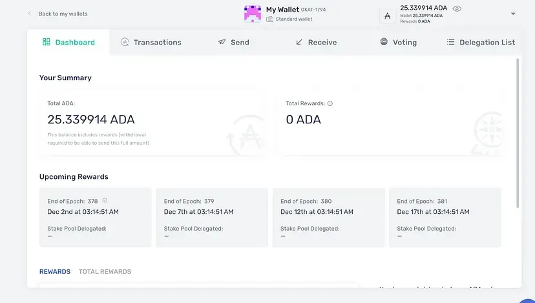Screen dimensions: 535x303
Task: Click the 'Rewards 0 ADA' header line
Action: tap(415, 21)
